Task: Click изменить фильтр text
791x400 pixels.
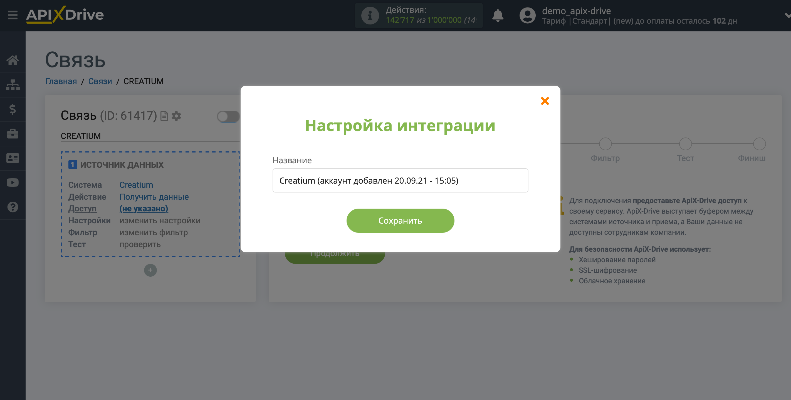Action: click(154, 232)
